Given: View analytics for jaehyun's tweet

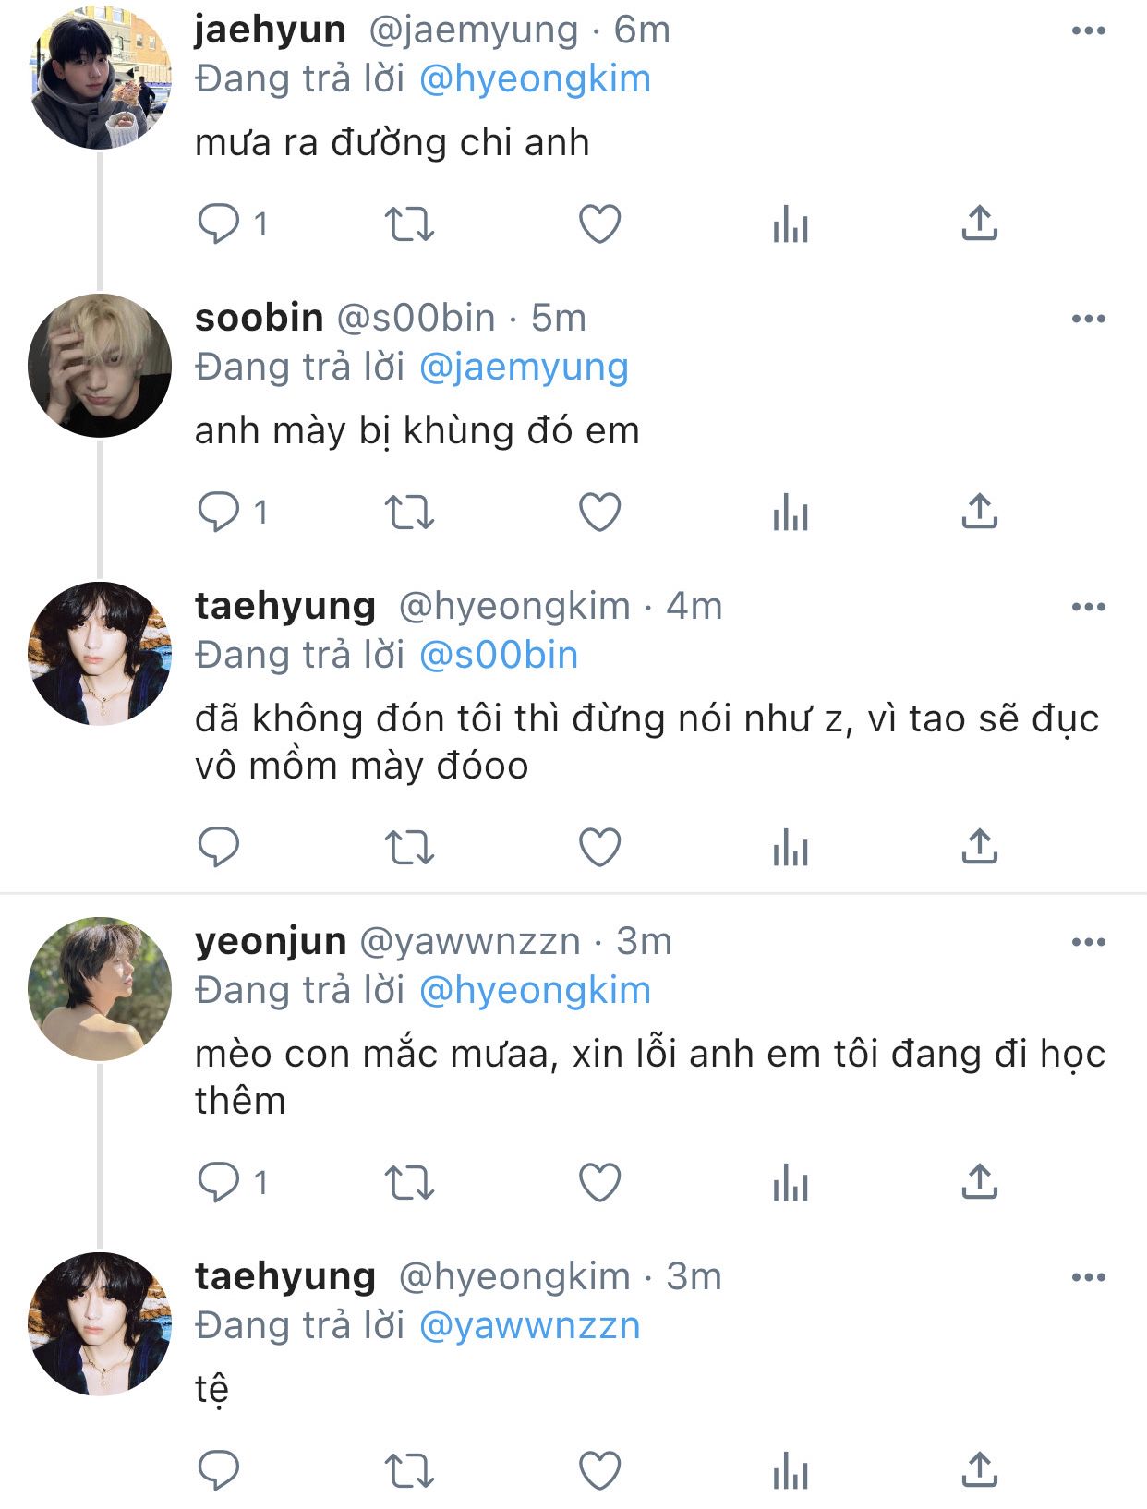Looking at the screenshot, I should (x=791, y=223).
